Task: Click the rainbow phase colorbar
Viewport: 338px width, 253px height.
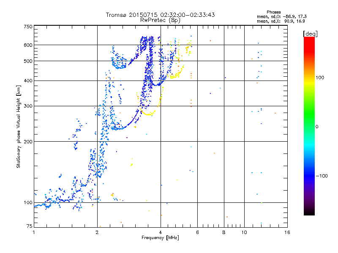Action: tap(309, 126)
